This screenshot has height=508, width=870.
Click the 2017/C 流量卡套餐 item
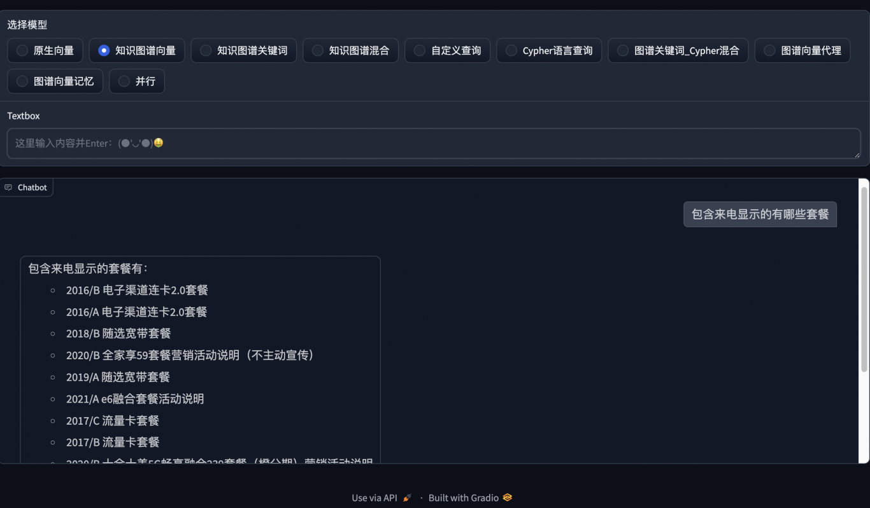(113, 420)
